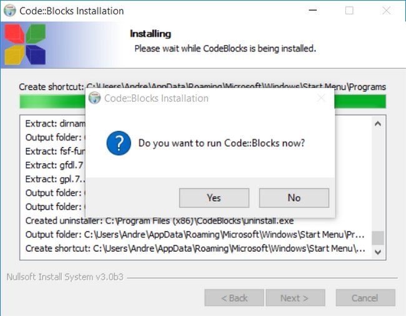Click the Next > button
This screenshot has height=316, width=406.
click(x=295, y=298)
